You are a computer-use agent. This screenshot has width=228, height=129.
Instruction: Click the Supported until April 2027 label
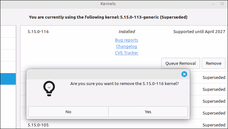199,32
